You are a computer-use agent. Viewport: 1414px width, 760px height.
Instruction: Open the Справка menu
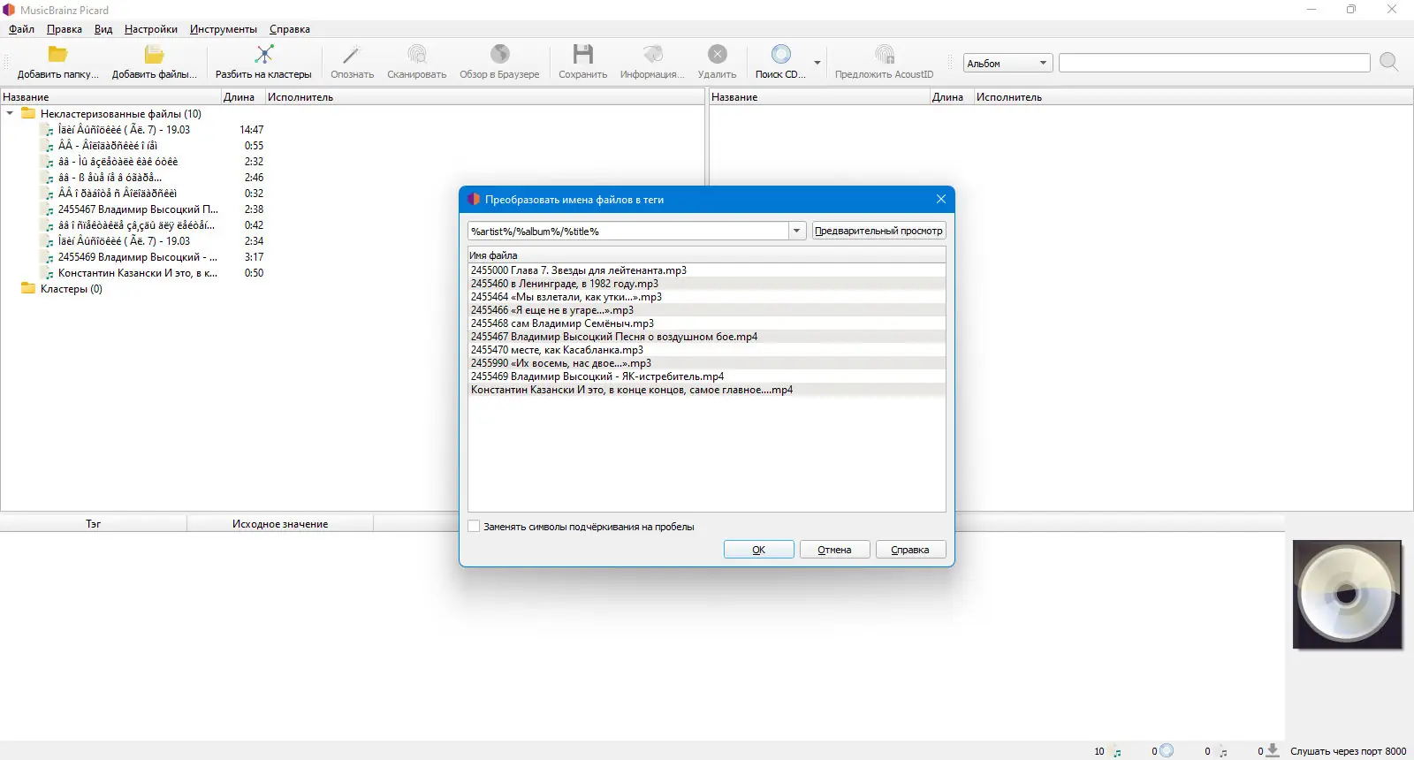click(290, 29)
